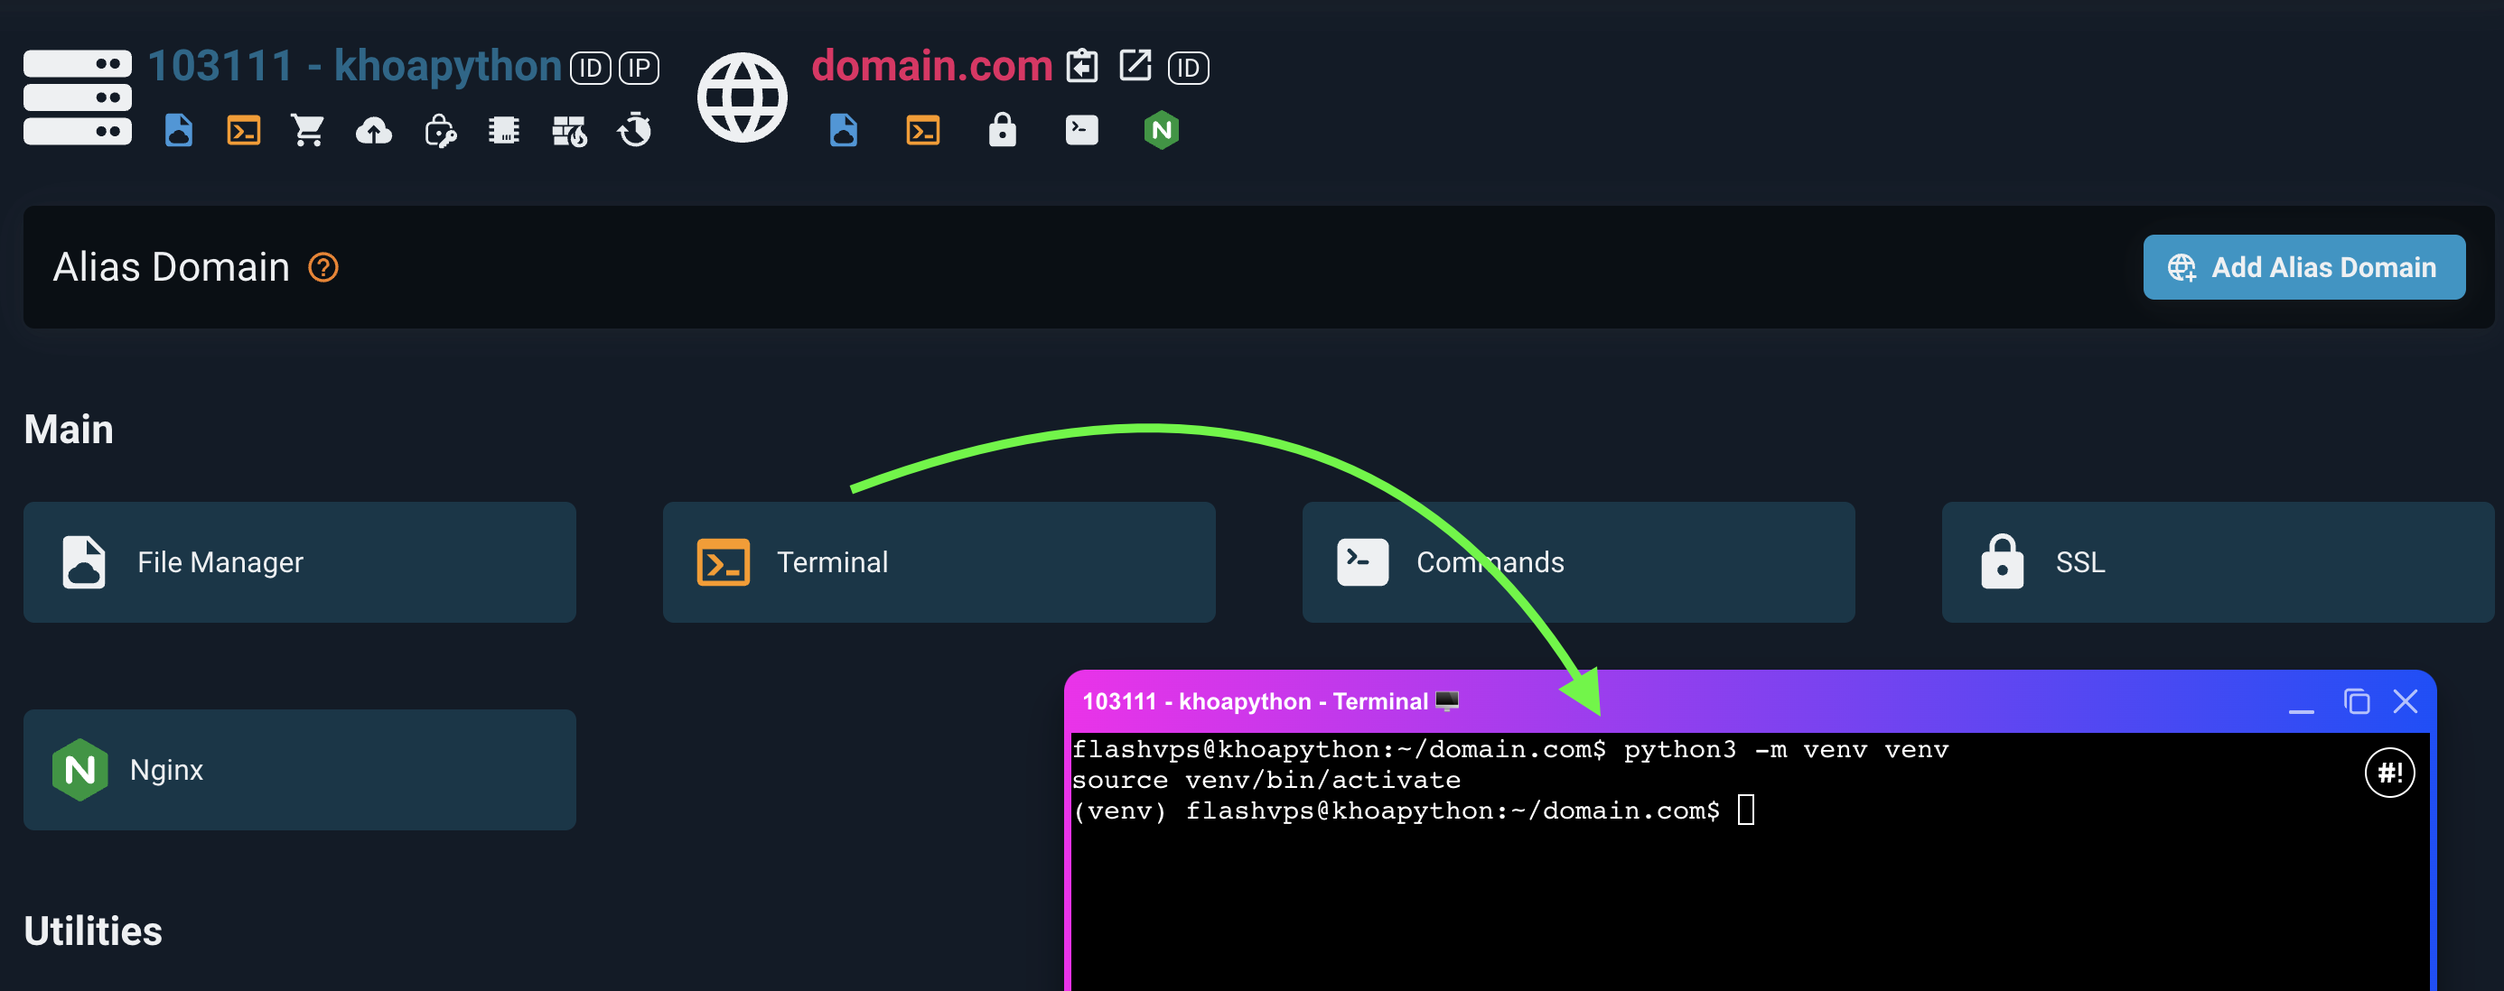Viewport: 2504px width, 991px height.
Task: Open the Alias Domain help question mark
Action: tap(322, 267)
